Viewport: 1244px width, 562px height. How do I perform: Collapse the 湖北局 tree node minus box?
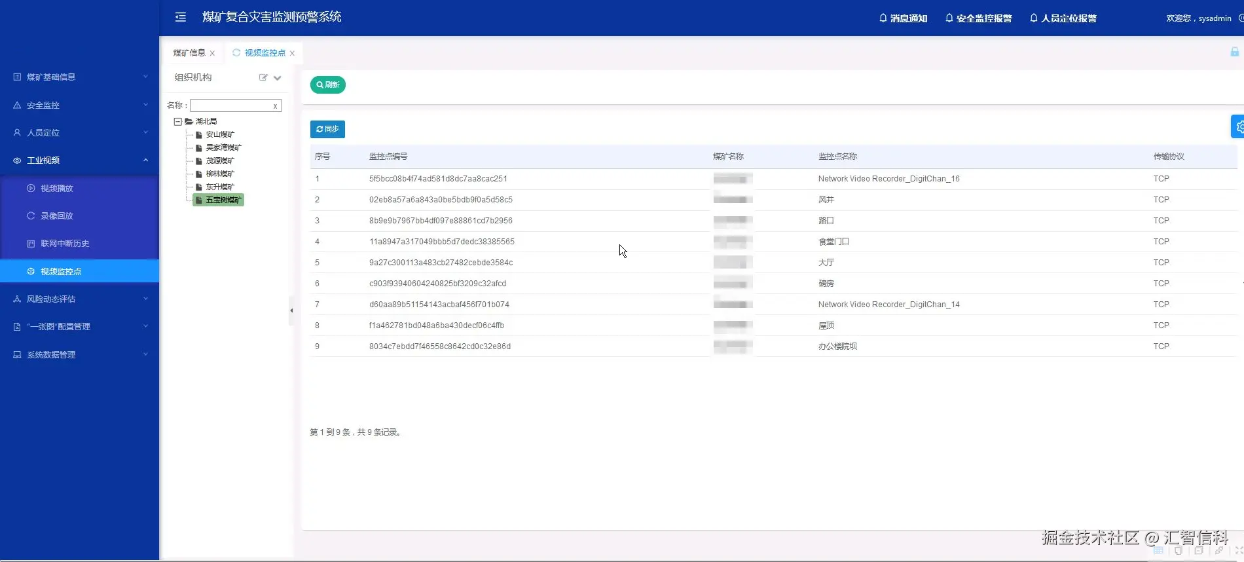177,122
